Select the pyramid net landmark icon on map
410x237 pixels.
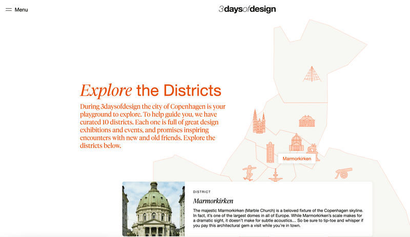pos(312,74)
